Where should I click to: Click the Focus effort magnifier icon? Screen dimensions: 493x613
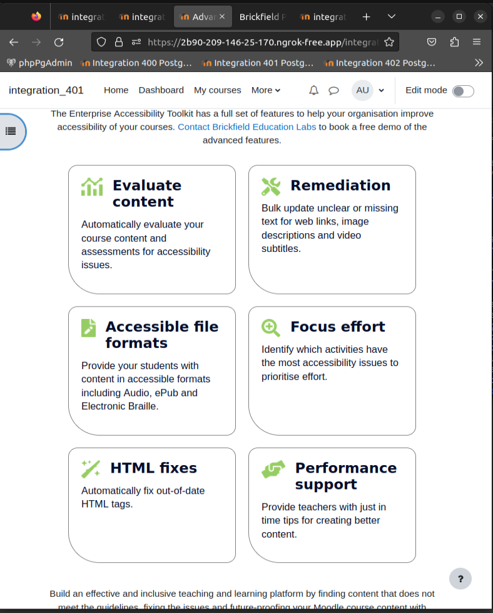tap(271, 328)
